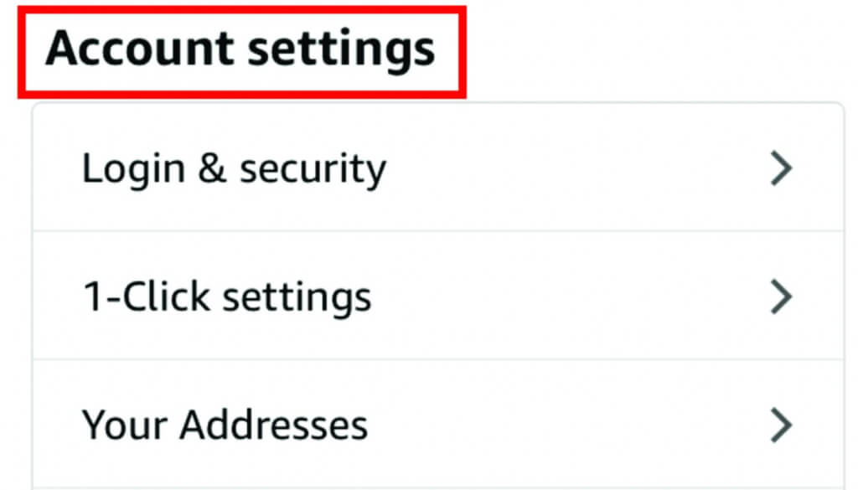Tap the word Addresses in the third row

point(274,425)
